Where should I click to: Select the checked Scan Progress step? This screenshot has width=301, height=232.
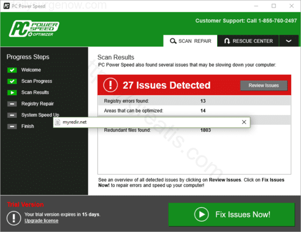[12, 81]
